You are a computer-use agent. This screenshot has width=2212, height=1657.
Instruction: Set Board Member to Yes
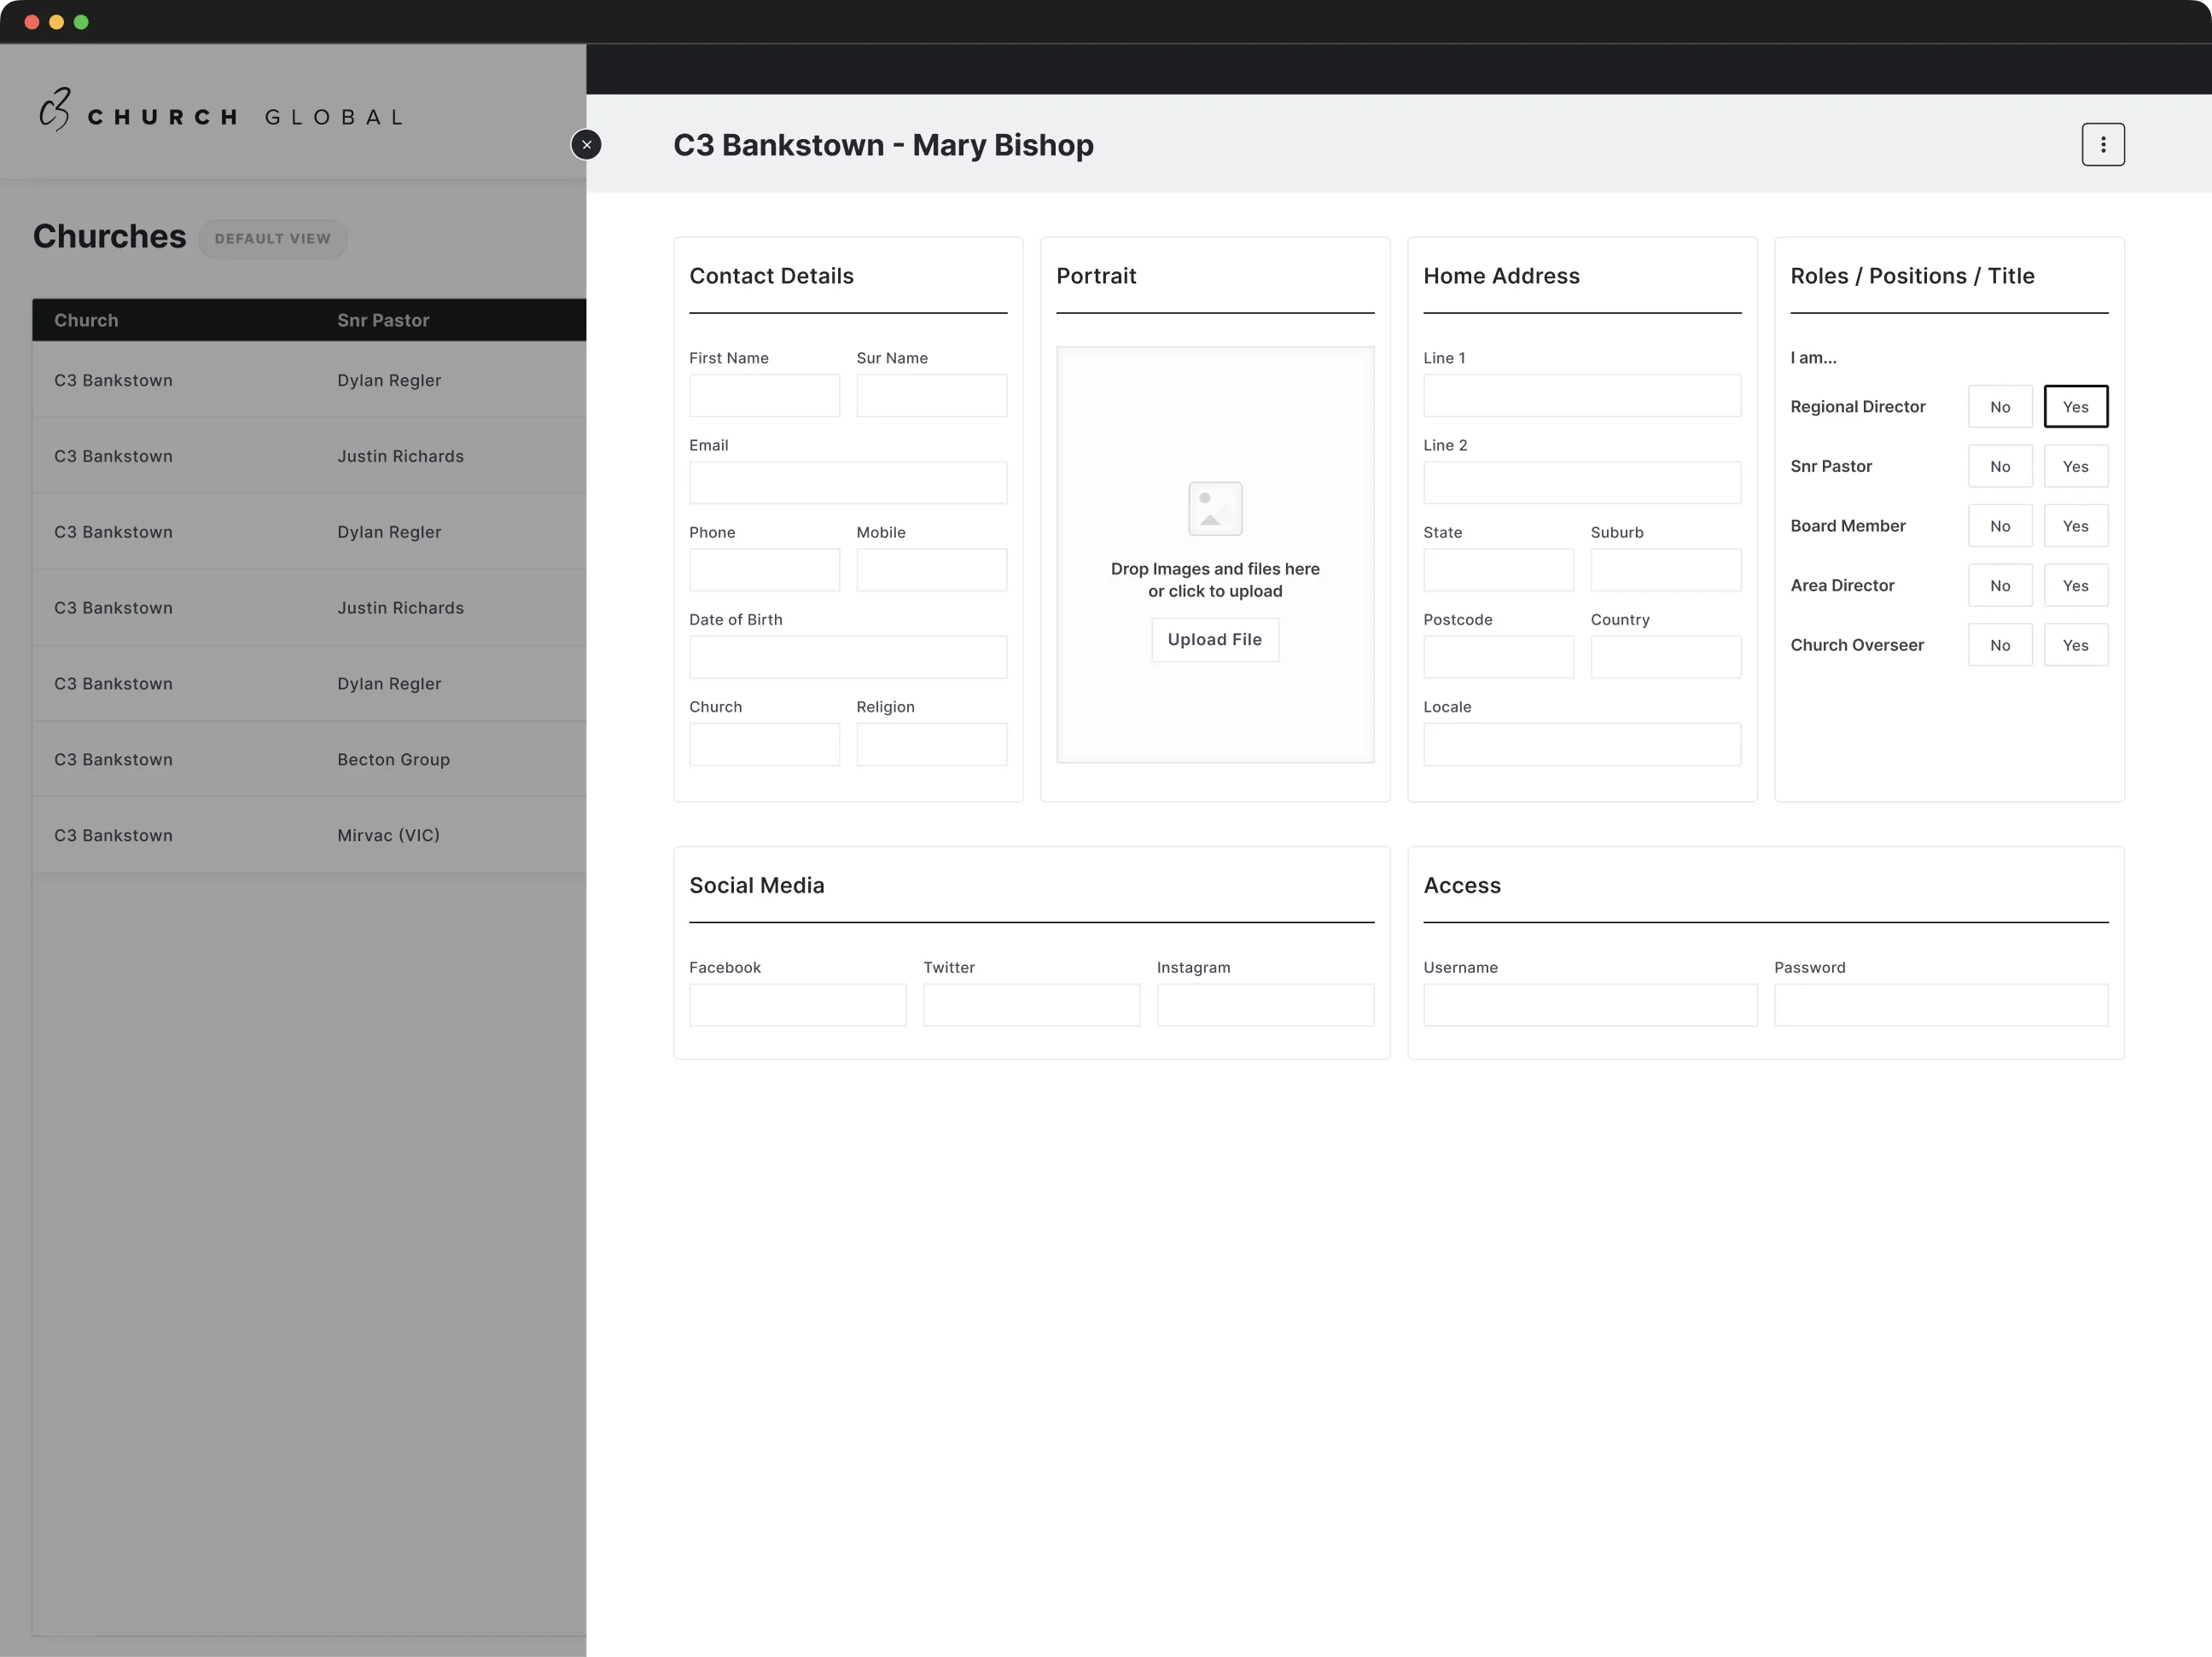[x=2075, y=526]
